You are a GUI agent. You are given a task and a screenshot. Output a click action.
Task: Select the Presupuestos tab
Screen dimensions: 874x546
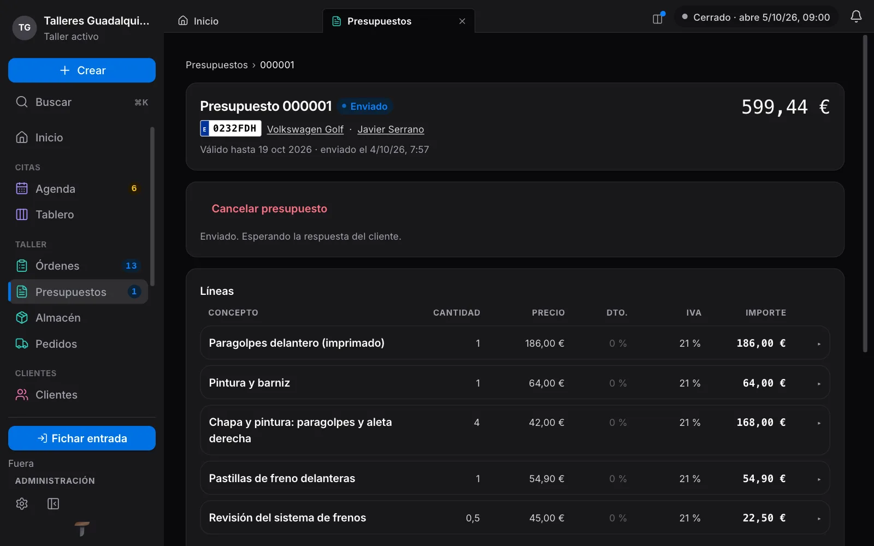[x=399, y=21]
